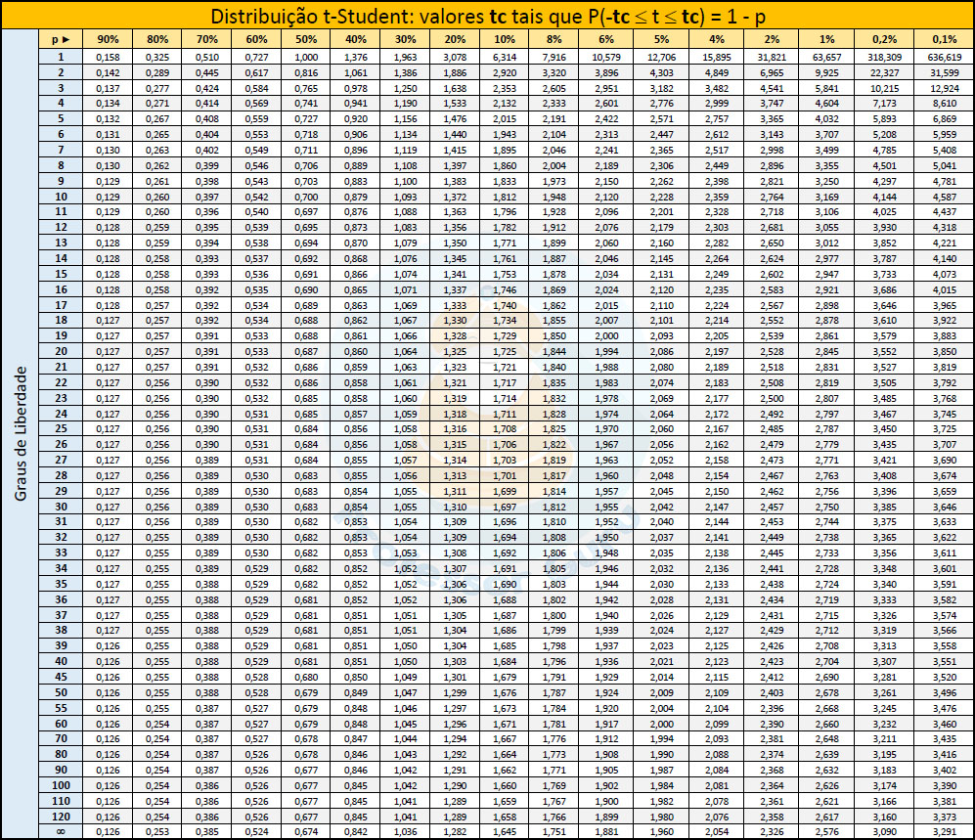Click the value 2,042 for 30 degrees at 5%
This screenshot has width=975, height=840.
(662, 505)
